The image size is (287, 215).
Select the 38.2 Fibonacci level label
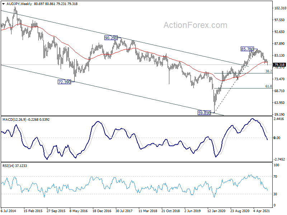pyautogui.click(x=268, y=71)
